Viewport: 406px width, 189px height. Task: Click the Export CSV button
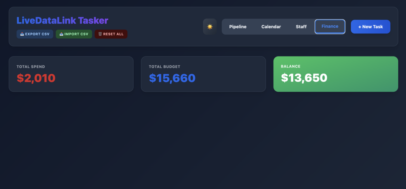pyautogui.click(x=35, y=34)
